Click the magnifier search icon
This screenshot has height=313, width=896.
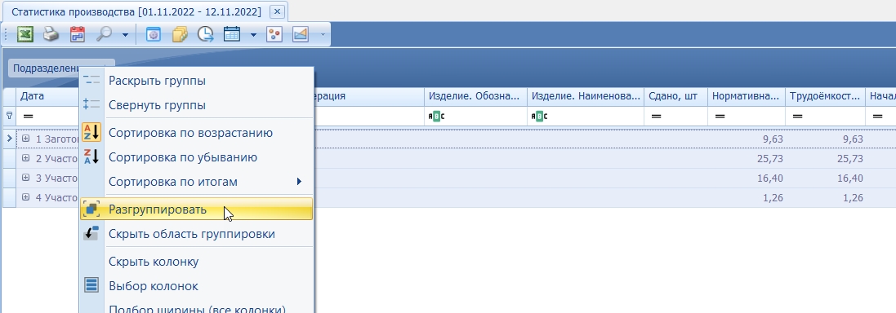[x=104, y=34]
